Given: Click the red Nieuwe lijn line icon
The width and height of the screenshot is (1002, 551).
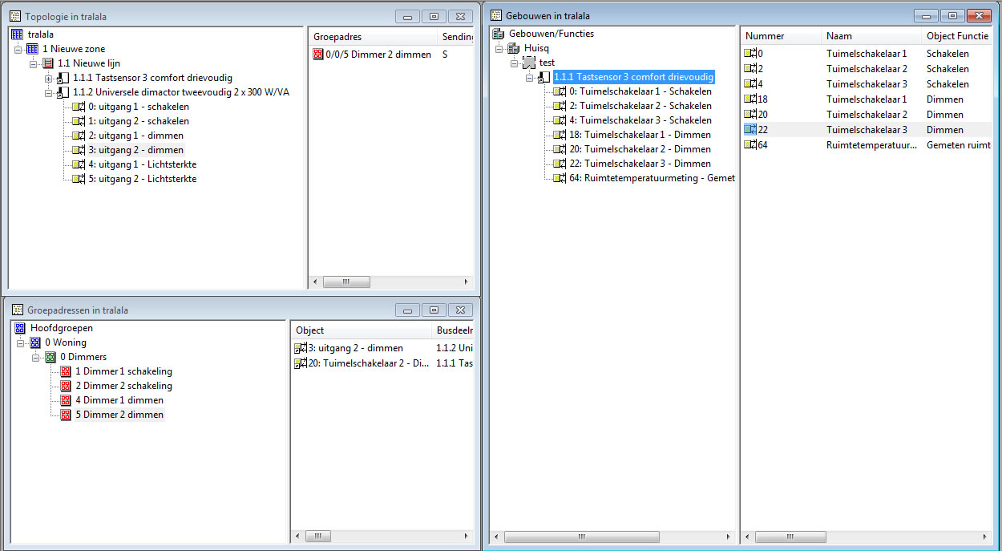Looking at the screenshot, I should [48, 63].
